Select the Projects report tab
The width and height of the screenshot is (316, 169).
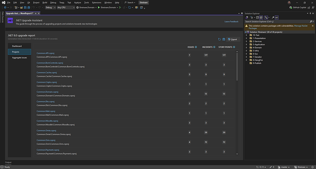(20, 52)
